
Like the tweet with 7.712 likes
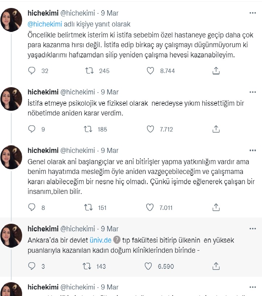click(151, 129)
